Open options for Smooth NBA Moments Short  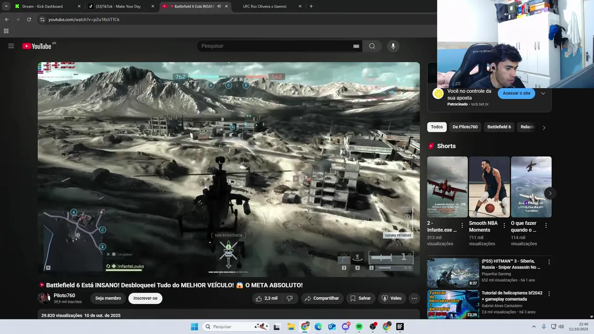(x=504, y=225)
